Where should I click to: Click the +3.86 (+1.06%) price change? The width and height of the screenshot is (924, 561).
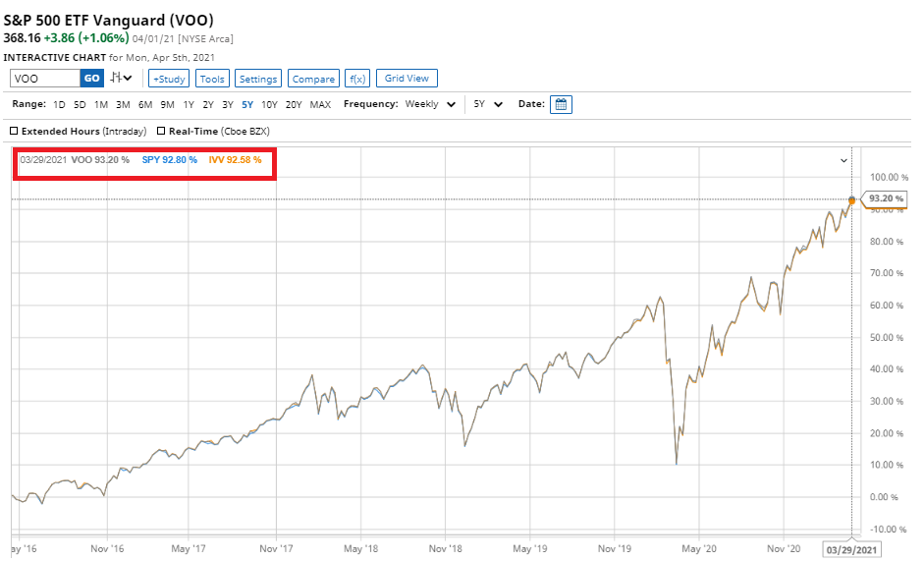pyautogui.click(x=86, y=38)
